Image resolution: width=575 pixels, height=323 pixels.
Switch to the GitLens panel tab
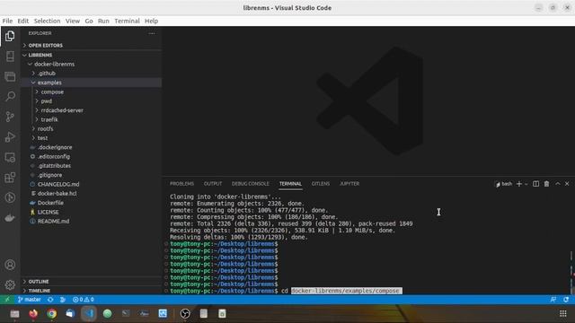click(x=321, y=184)
